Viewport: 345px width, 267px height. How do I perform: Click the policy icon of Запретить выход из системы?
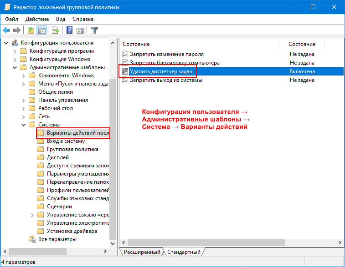coord(125,80)
